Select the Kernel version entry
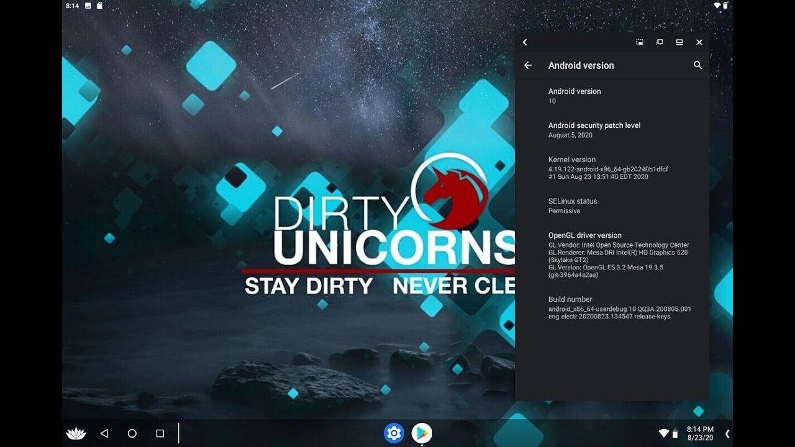795x447 pixels. [x=612, y=168]
